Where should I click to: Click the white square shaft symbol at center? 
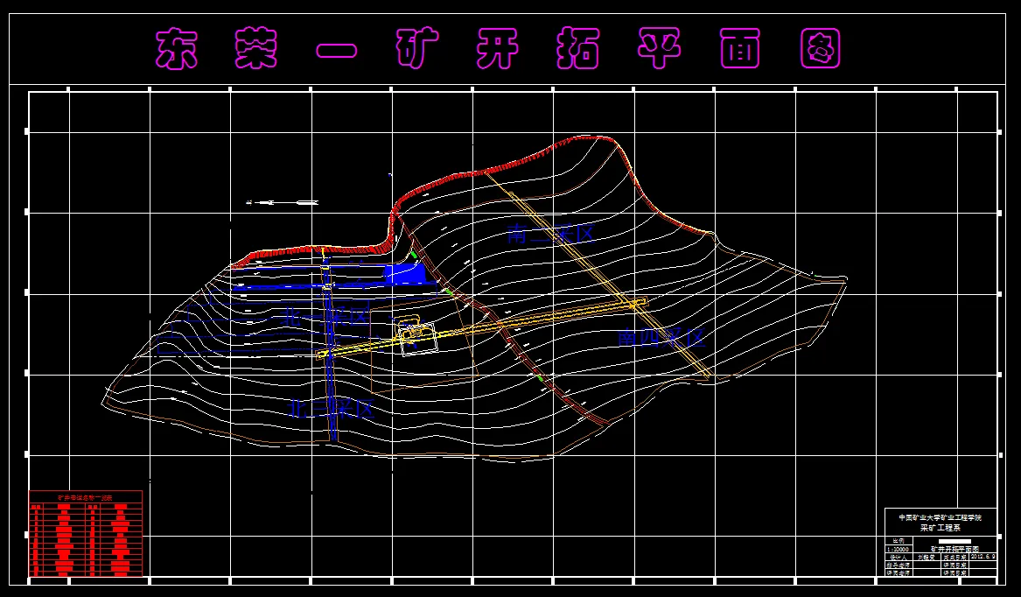pos(418,339)
